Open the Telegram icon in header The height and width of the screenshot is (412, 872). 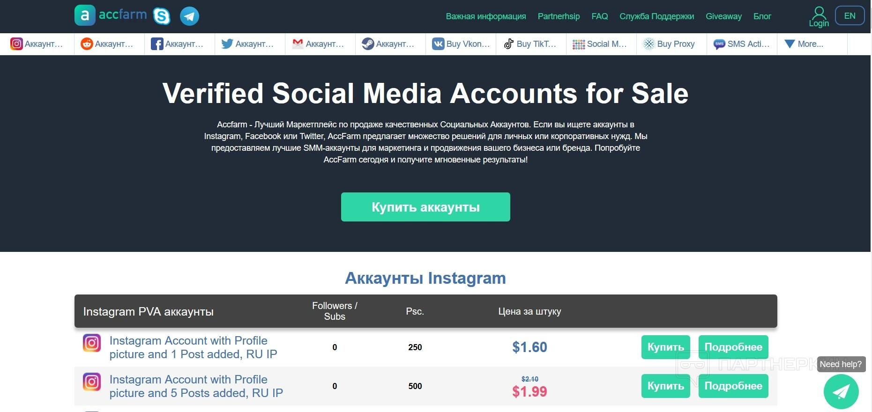click(x=189, y=16)
